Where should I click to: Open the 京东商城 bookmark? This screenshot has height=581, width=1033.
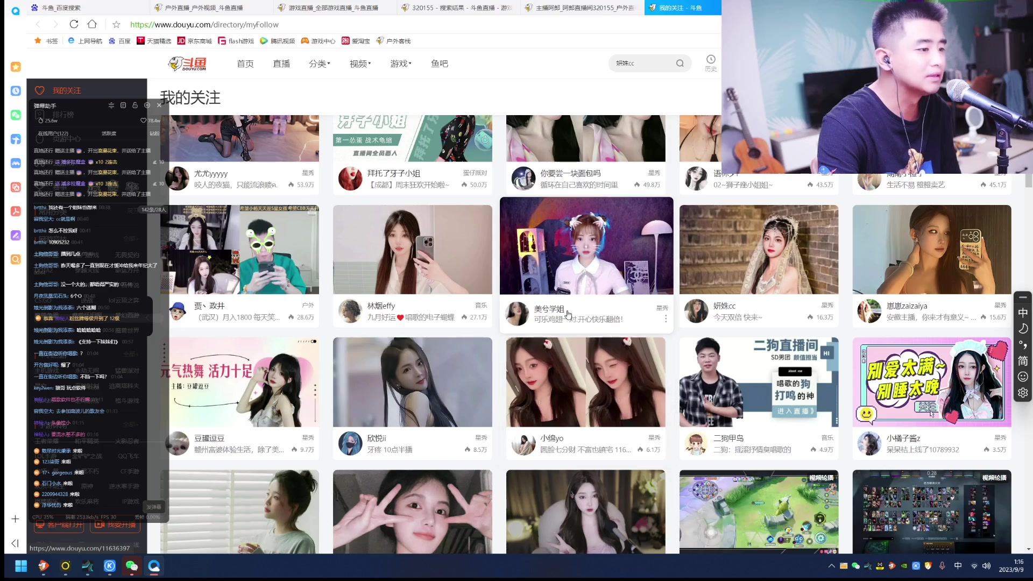(194, 41)
